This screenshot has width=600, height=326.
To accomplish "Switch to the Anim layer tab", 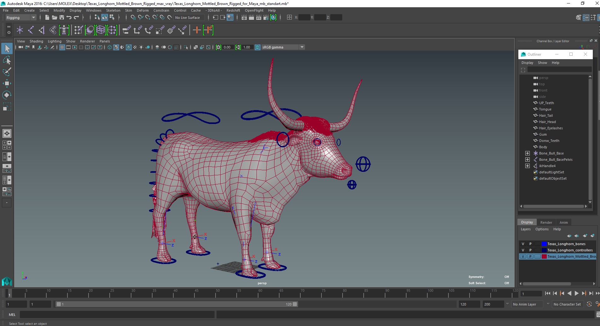I will 563,222.
